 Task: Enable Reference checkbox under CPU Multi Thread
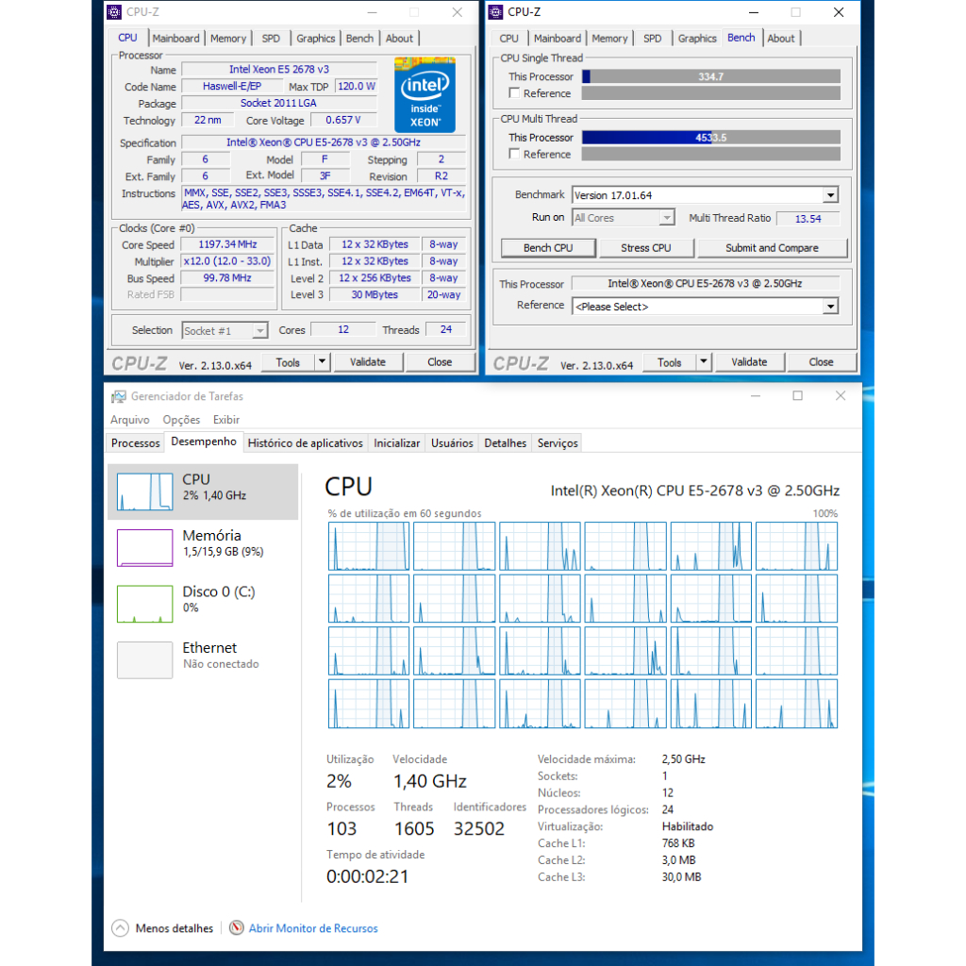514,154
